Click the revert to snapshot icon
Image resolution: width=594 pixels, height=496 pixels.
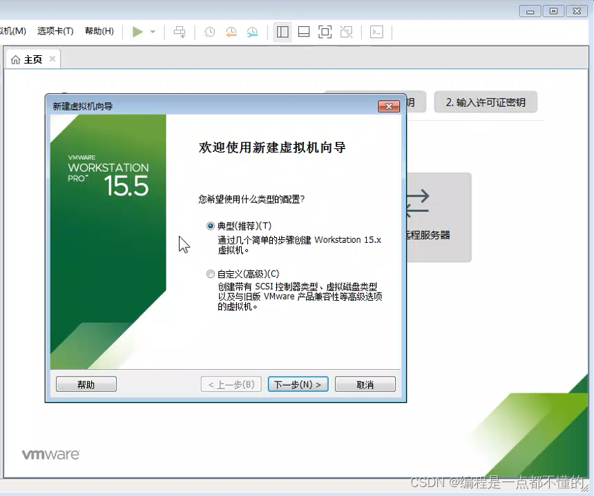[x=231, y=32]
